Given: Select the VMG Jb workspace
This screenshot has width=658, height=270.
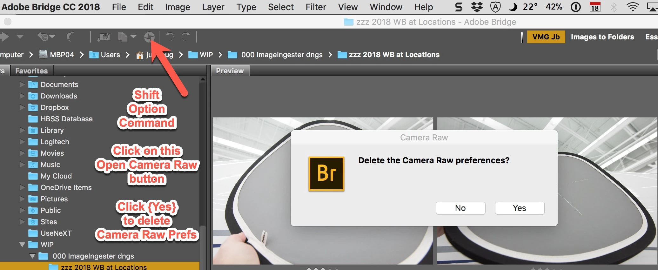Looking at the screenshot, I should pyautogui.click(x=546, y=37).
